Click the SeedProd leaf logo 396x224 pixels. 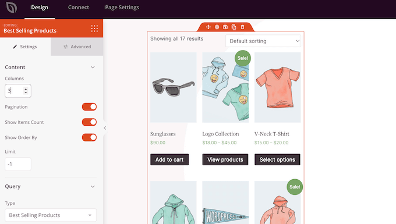(12, 8)
